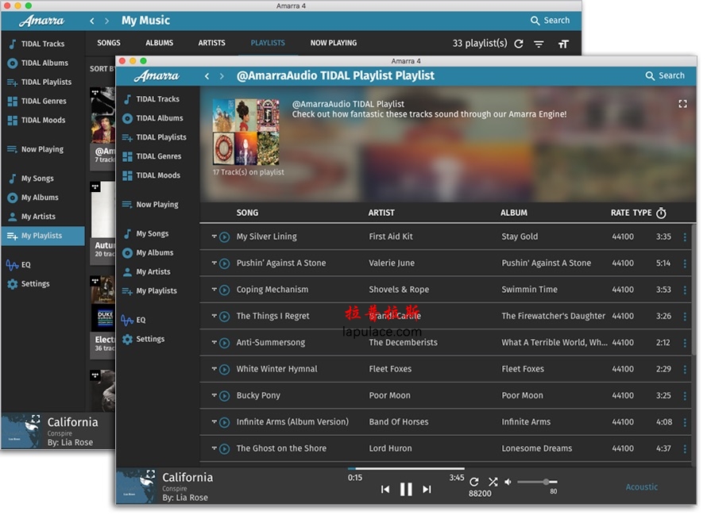The image size is (715, 523).
Task: Play the song White Winter Hymnal
Action: point(225,369)
